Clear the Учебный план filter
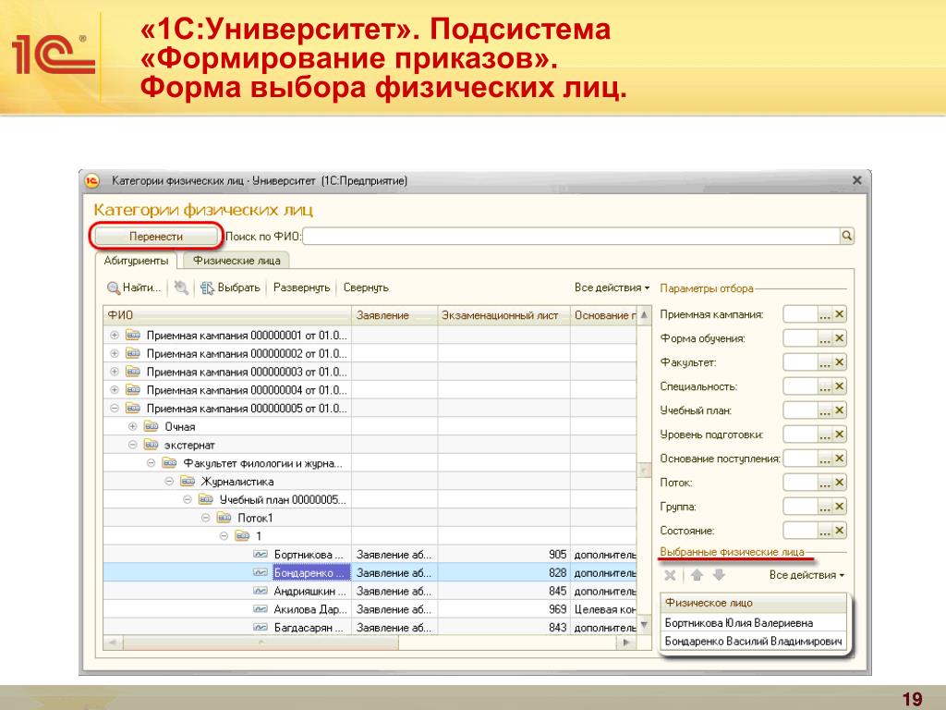The width and height of the screenshot is (946, 710). (839, 410)
